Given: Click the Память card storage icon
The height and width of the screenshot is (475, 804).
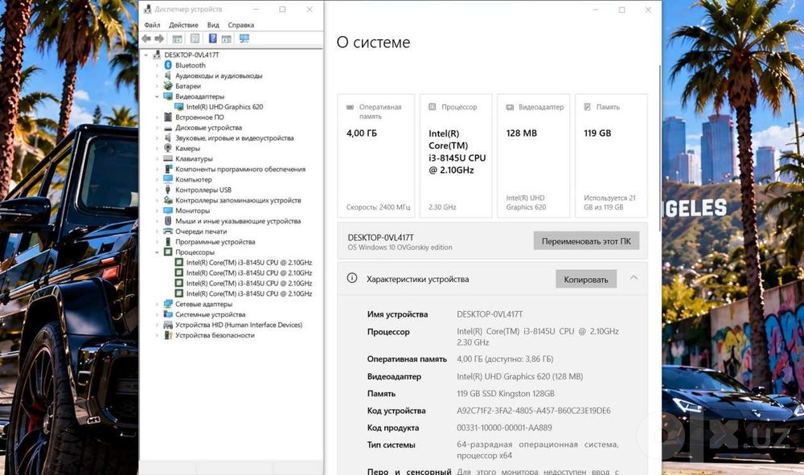Looking at the screenshot, I should 587,107.
